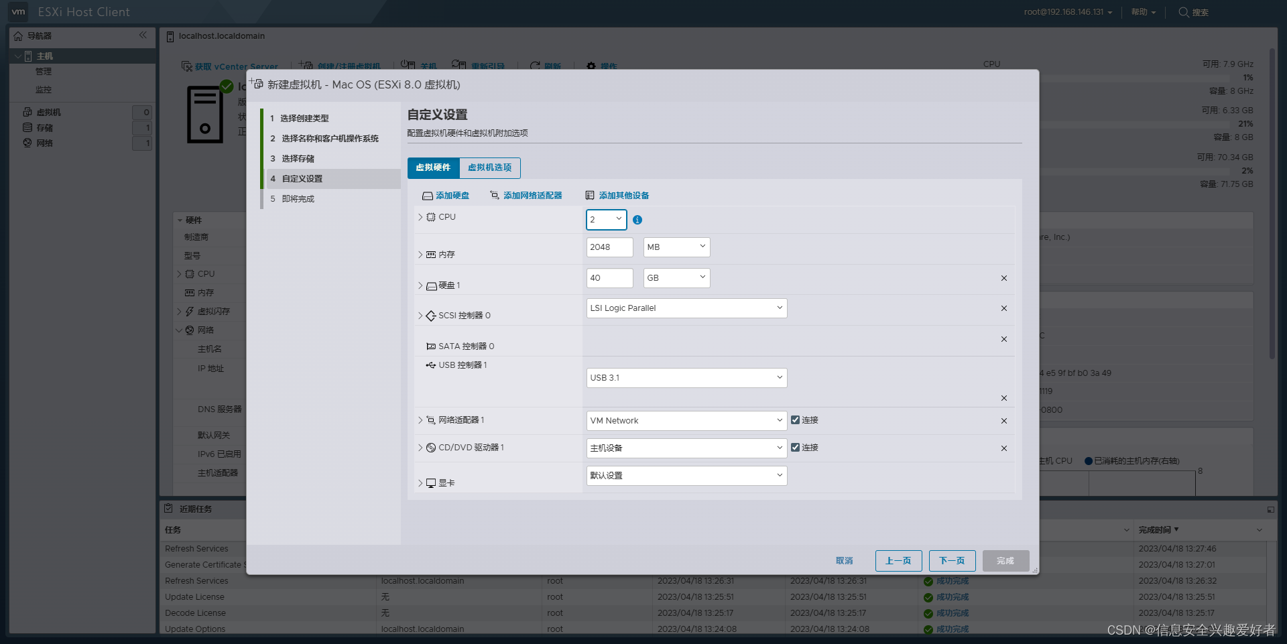This screenshot has height=644, width=1287.
Task: Click the 操作 gear icon in host toolbar
Action: (591, 66)
